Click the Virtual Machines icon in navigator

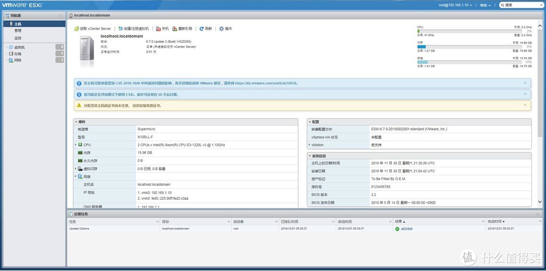(11, 48)
